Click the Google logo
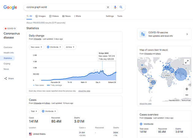The image size is (193, 138). tap(10, 7)
